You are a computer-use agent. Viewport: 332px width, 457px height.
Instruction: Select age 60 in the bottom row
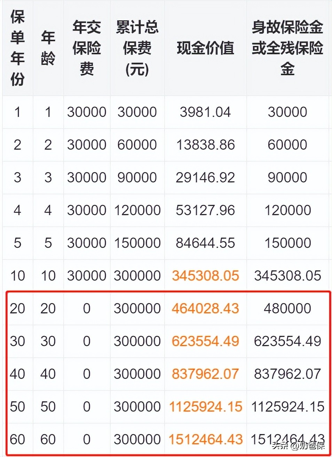click(x=48, y=439)
